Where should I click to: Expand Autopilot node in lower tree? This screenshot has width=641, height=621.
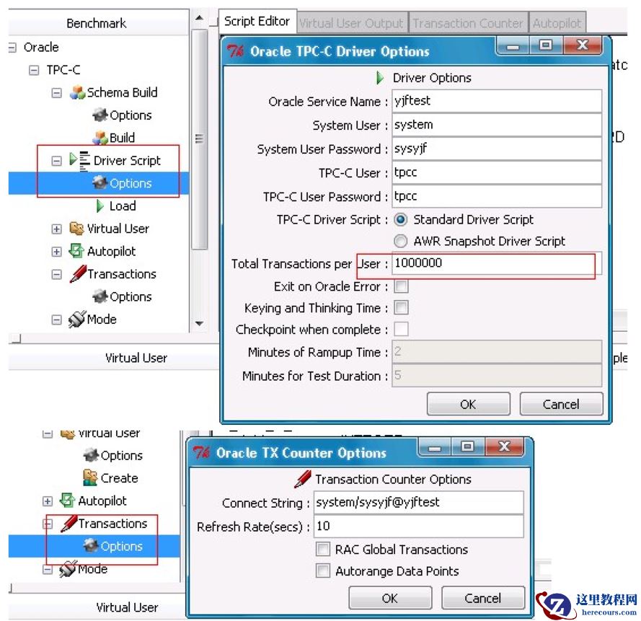[48, 501]
